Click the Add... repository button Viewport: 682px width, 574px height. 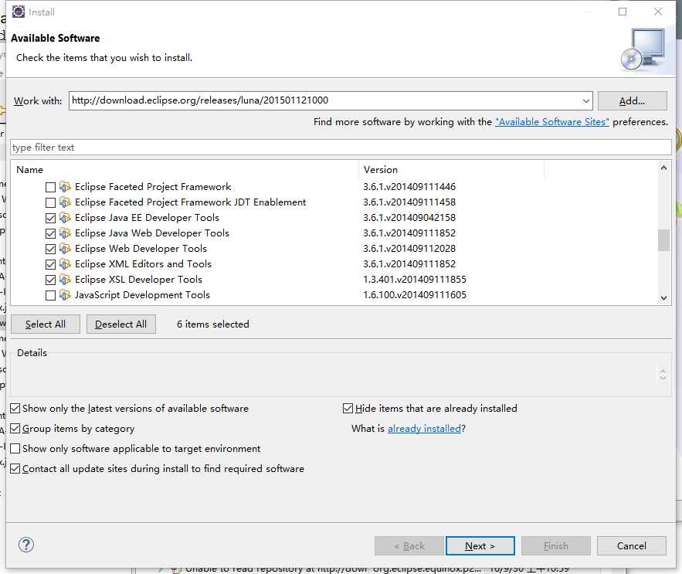coord(632,101)
